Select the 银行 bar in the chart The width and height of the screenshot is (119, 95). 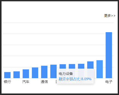7,75
